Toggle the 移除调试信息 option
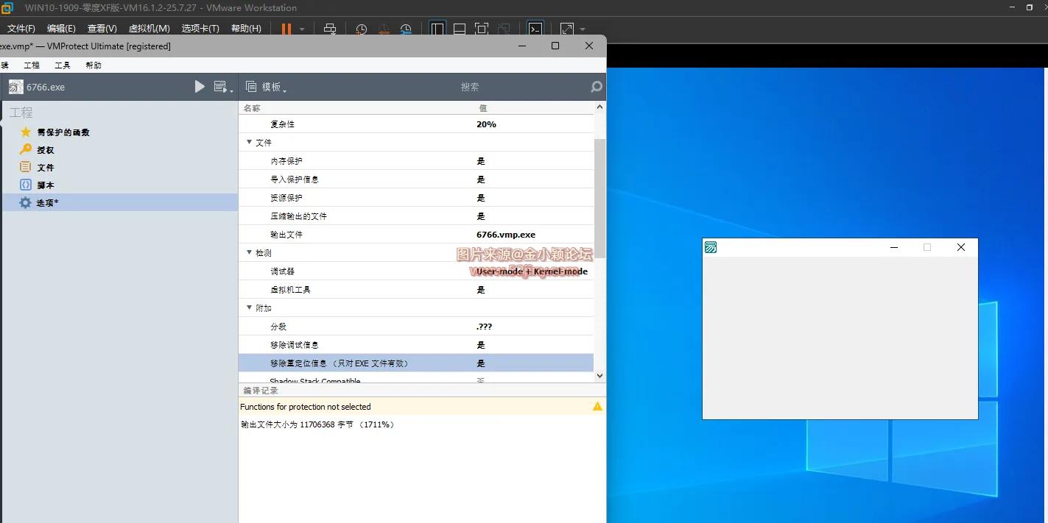This screenshot has height=523, width=1048. pyautogui.click(x=481, y=344)
